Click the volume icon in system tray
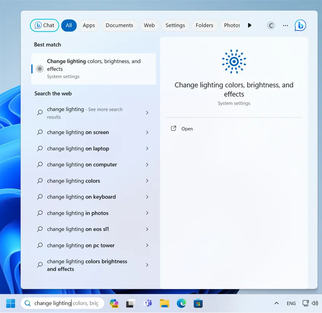Image resolution: width=322 pixels, height=313 pixels. 315,303
